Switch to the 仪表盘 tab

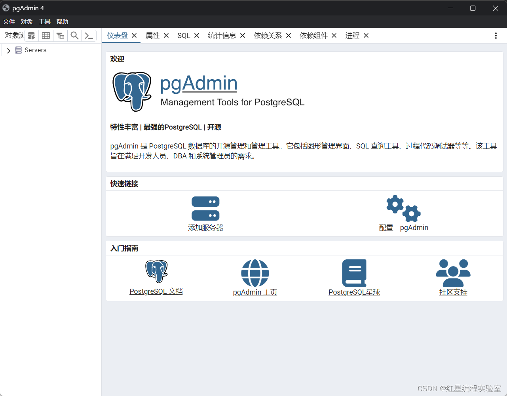[118, 36]
